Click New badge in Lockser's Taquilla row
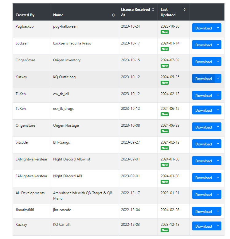The height and width of the screenshot is (239, 230). click(x=165, y=49)
